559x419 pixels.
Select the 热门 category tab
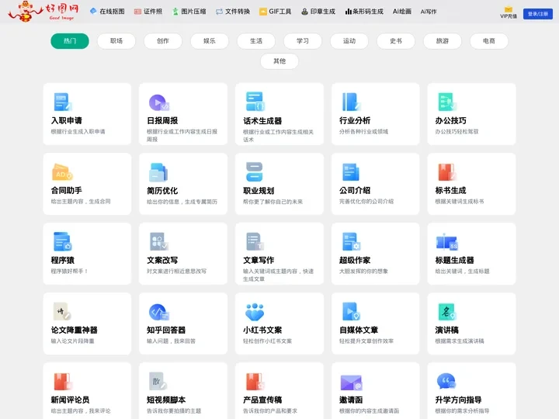tap(70, 41)
